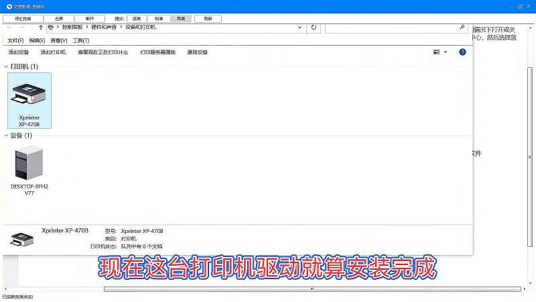Go up one level with up arrow
The width and height of the screenshot is (536, 302).
[x=41, y=28]
